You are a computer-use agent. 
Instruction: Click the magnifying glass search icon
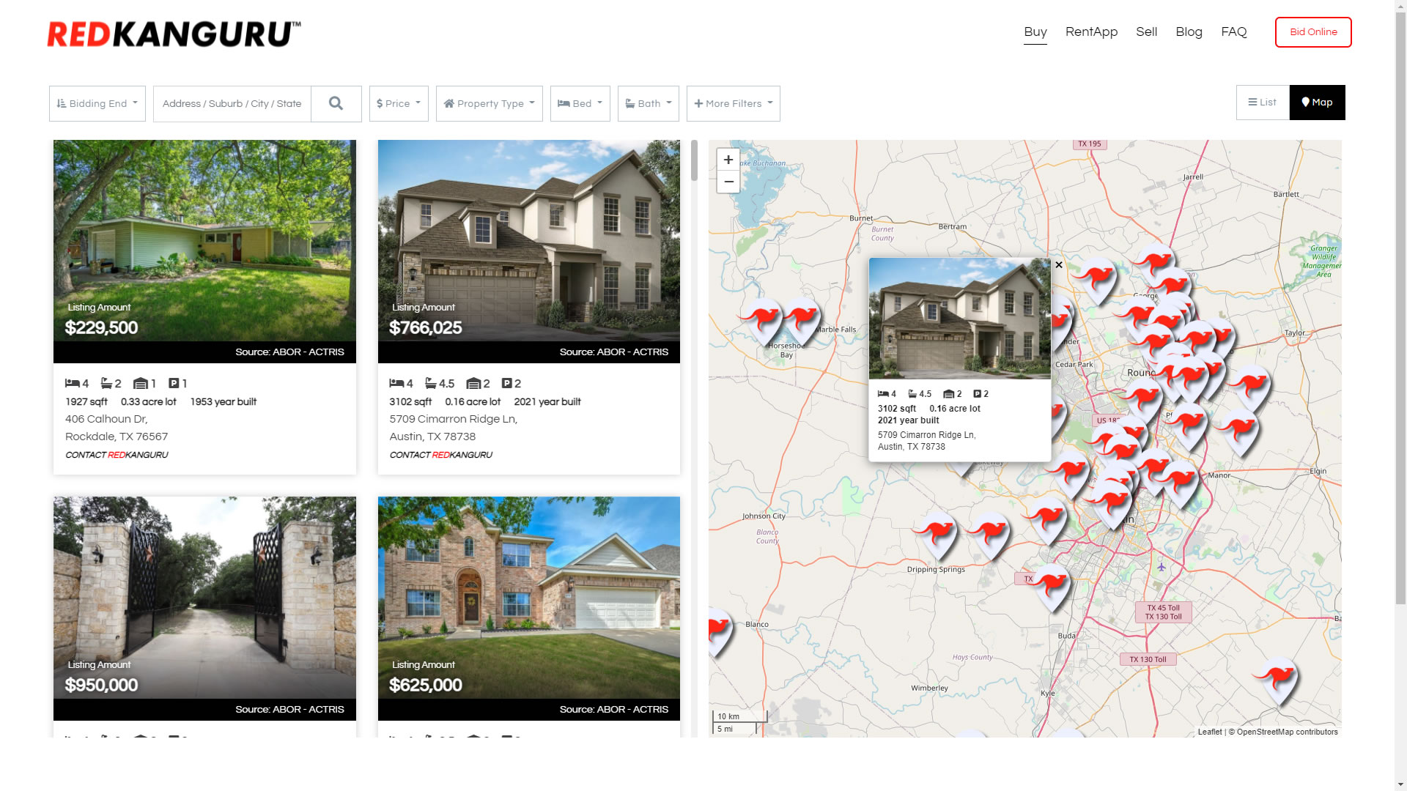coord(336,103)
